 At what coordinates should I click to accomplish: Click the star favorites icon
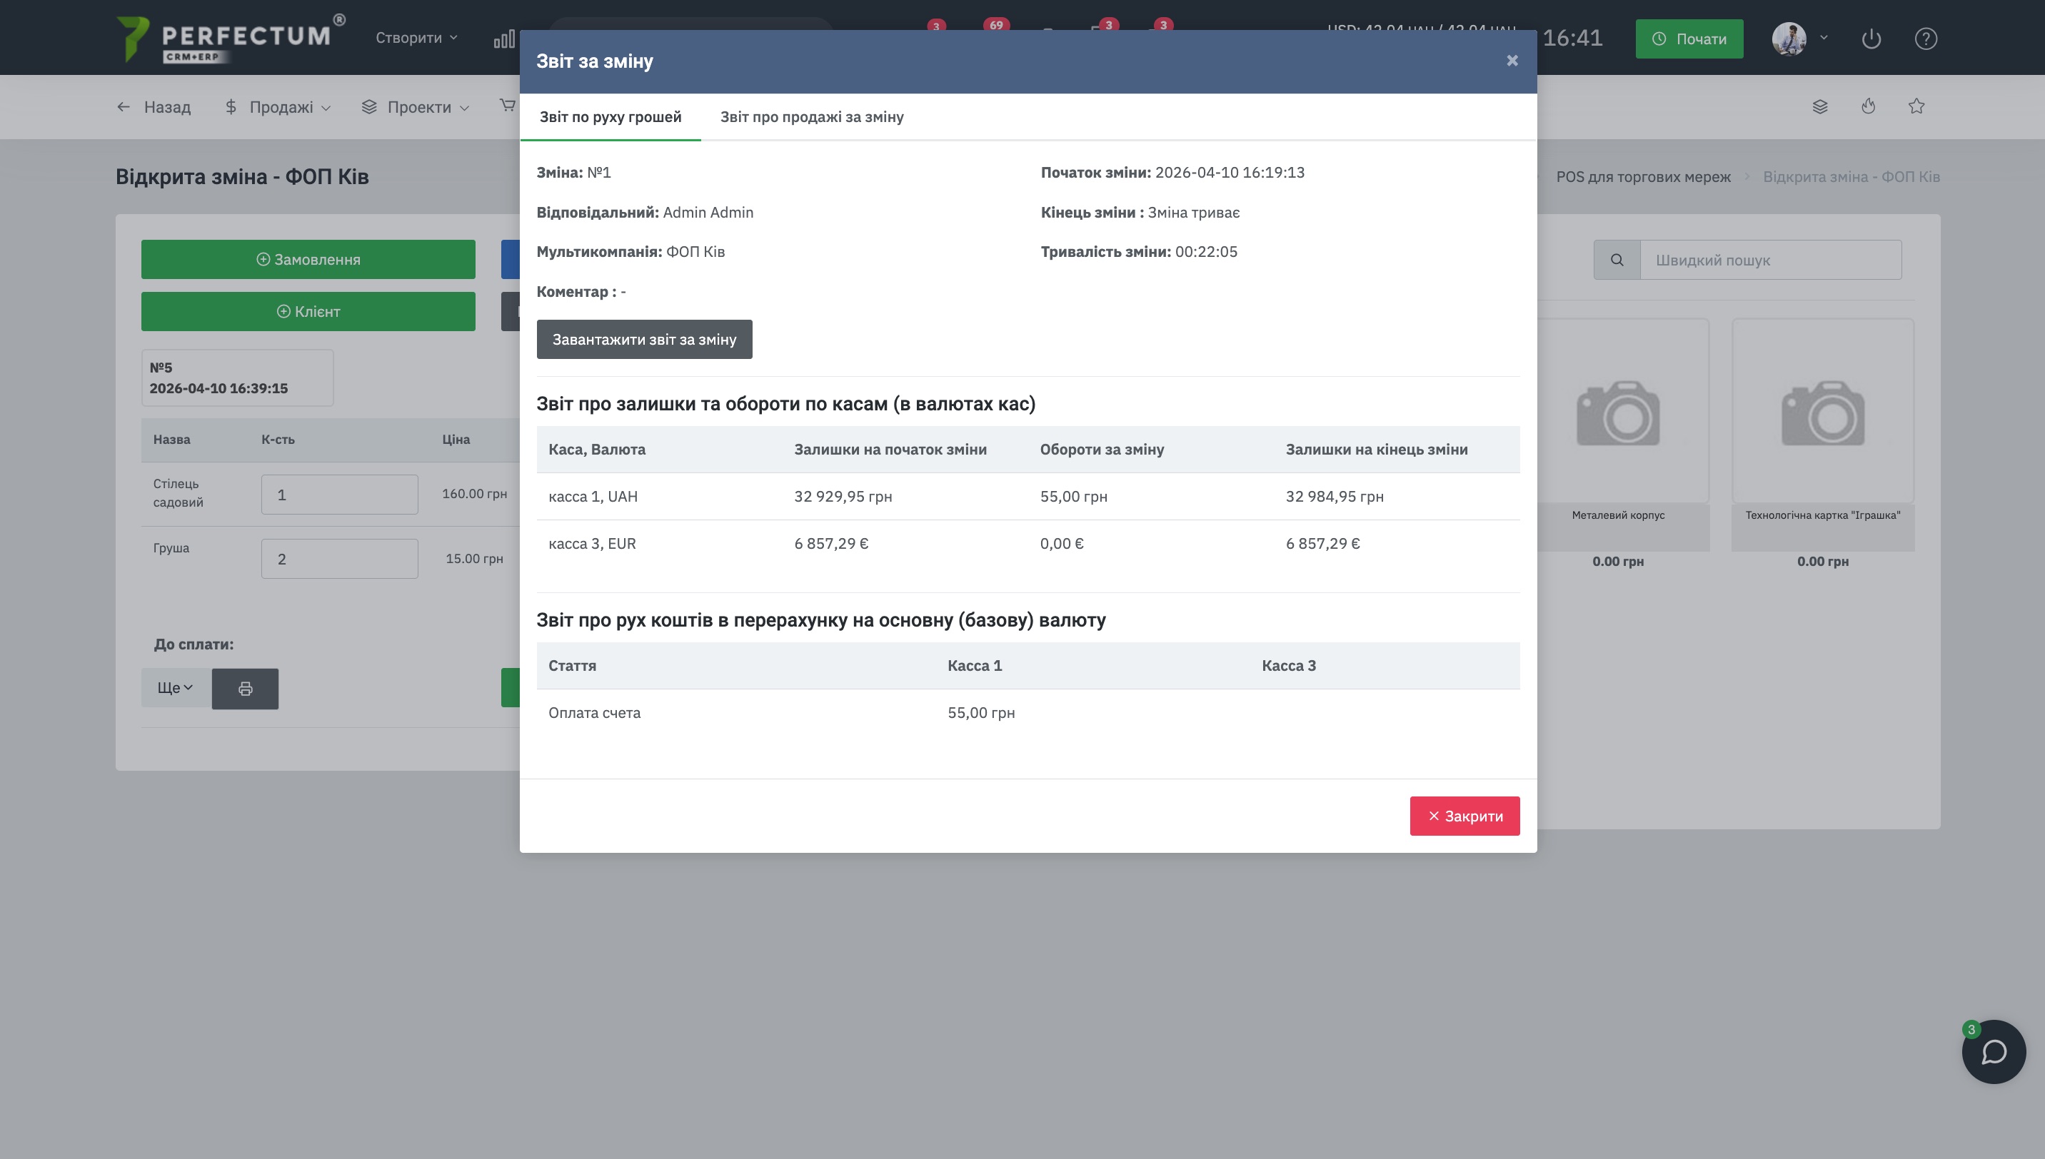(x=1916, y=106)
